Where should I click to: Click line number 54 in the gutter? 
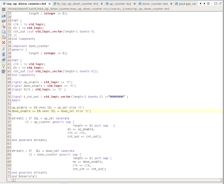click(9, 111)
